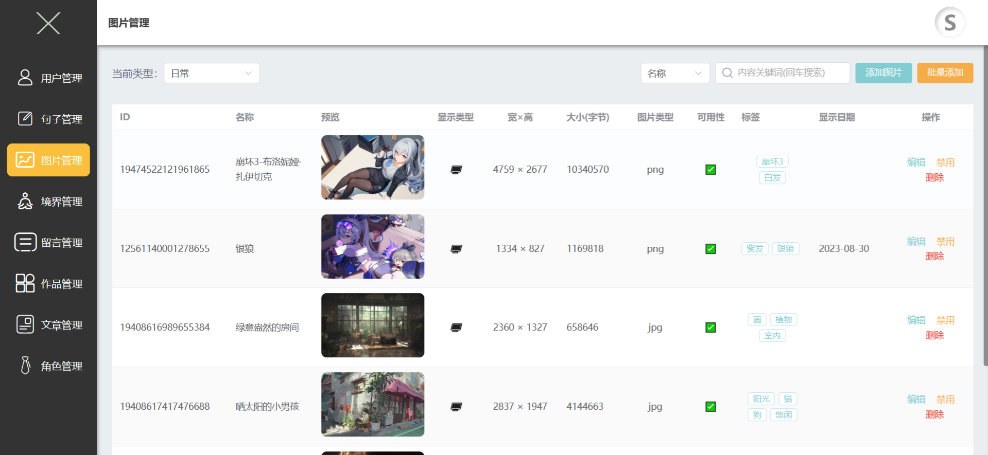The height and width of the screenshot is (455, 988).
Task: Toggle availability checkbox for 晒太阳的小男孩 row
Action: (x=710, y=407)
